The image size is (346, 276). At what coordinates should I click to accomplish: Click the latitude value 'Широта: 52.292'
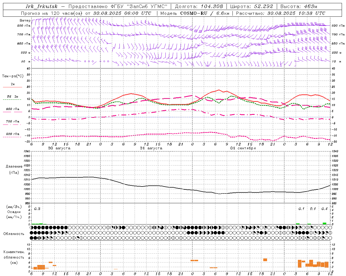click(x=252, y=6)
